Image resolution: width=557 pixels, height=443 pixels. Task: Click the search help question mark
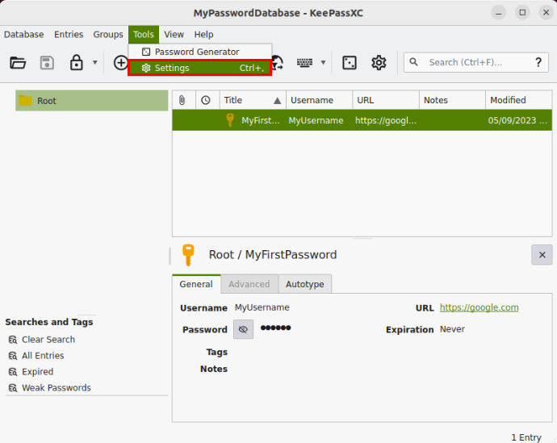click(538, 62)
